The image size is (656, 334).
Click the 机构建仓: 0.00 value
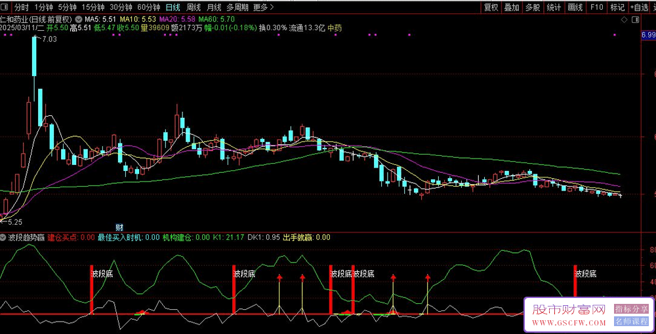click(186, 238)
